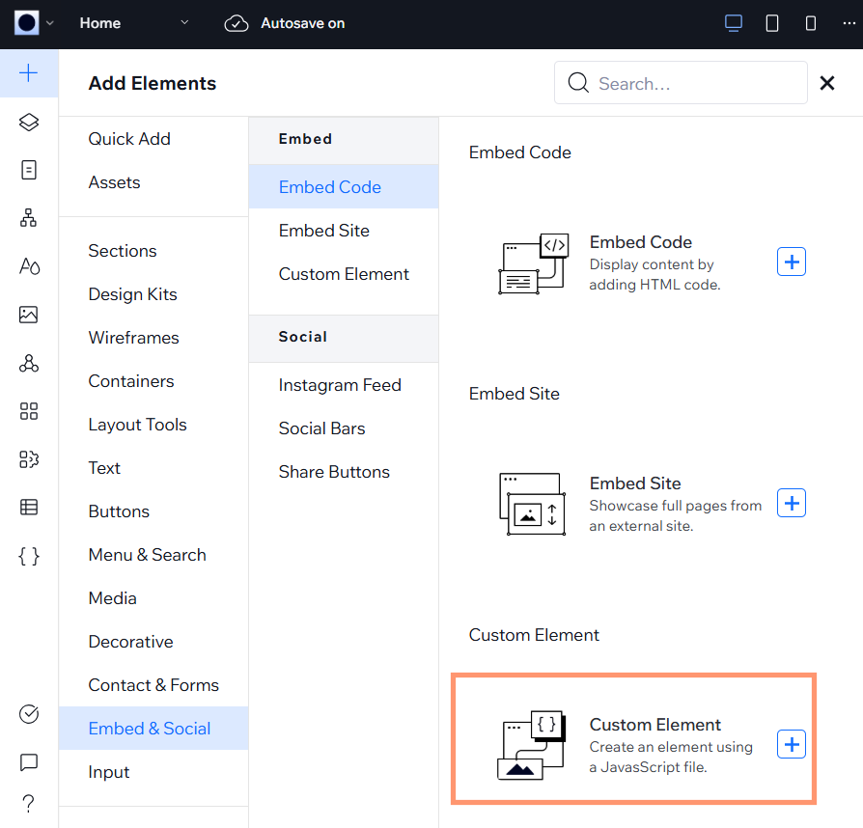
Task: Close the Add Elements panel
Action: pyautogui.click(x=827, y=84)
